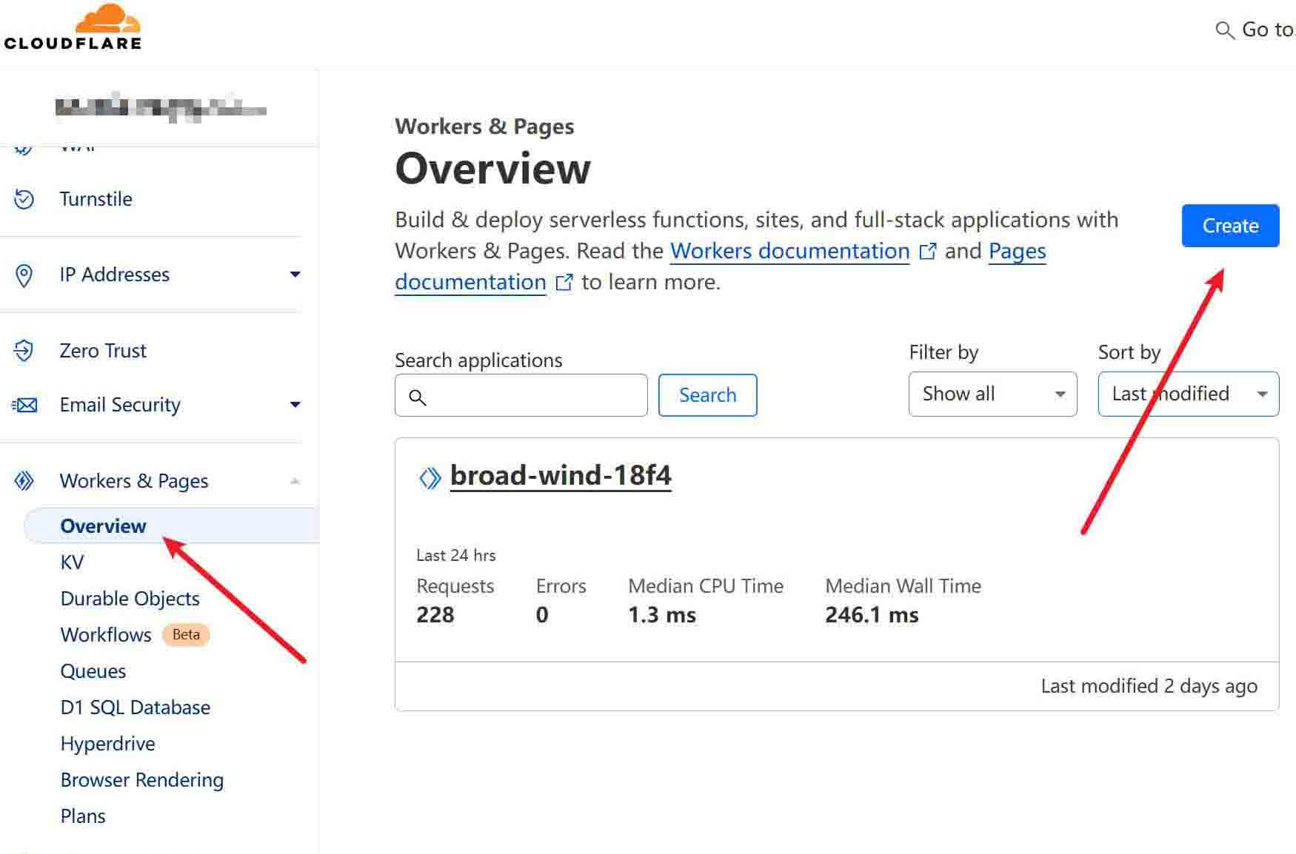
Task: Open the Sort by Last modified dropdown
Action: [x=1188, y=394]
